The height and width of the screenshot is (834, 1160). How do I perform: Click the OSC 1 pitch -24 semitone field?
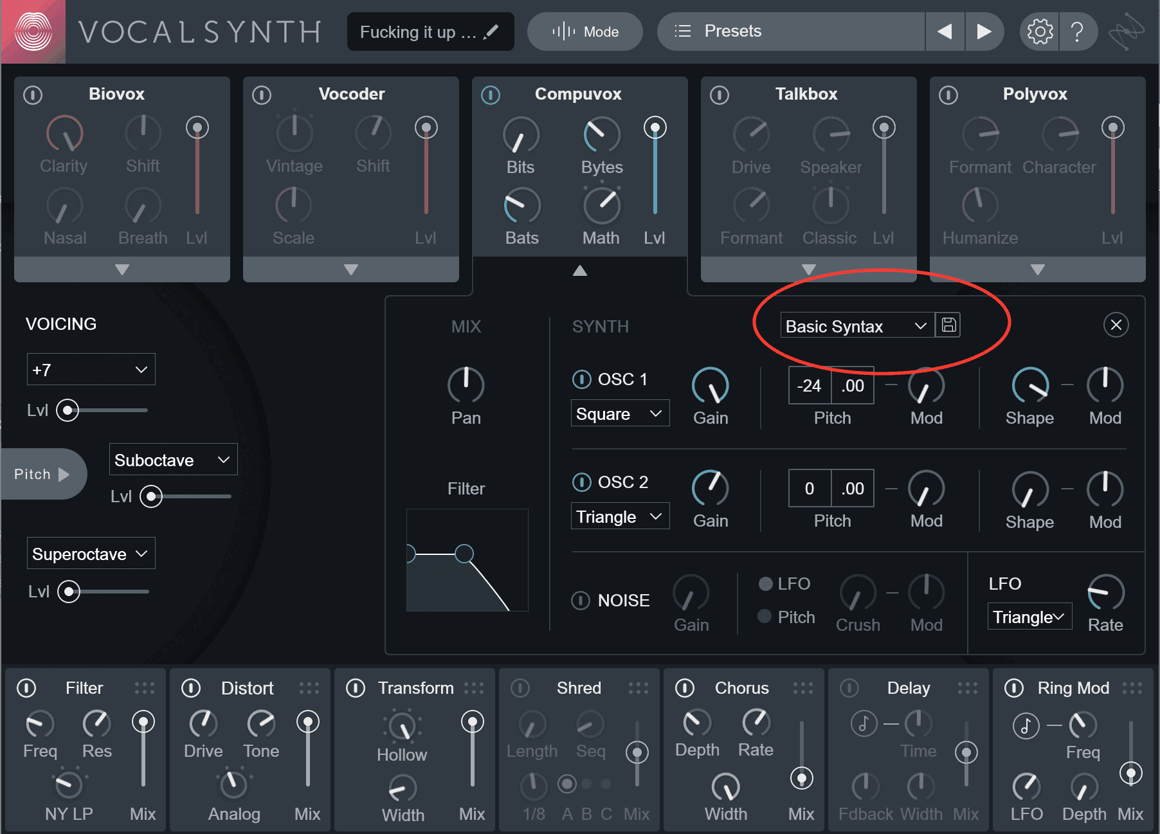(x=810, y=386)
